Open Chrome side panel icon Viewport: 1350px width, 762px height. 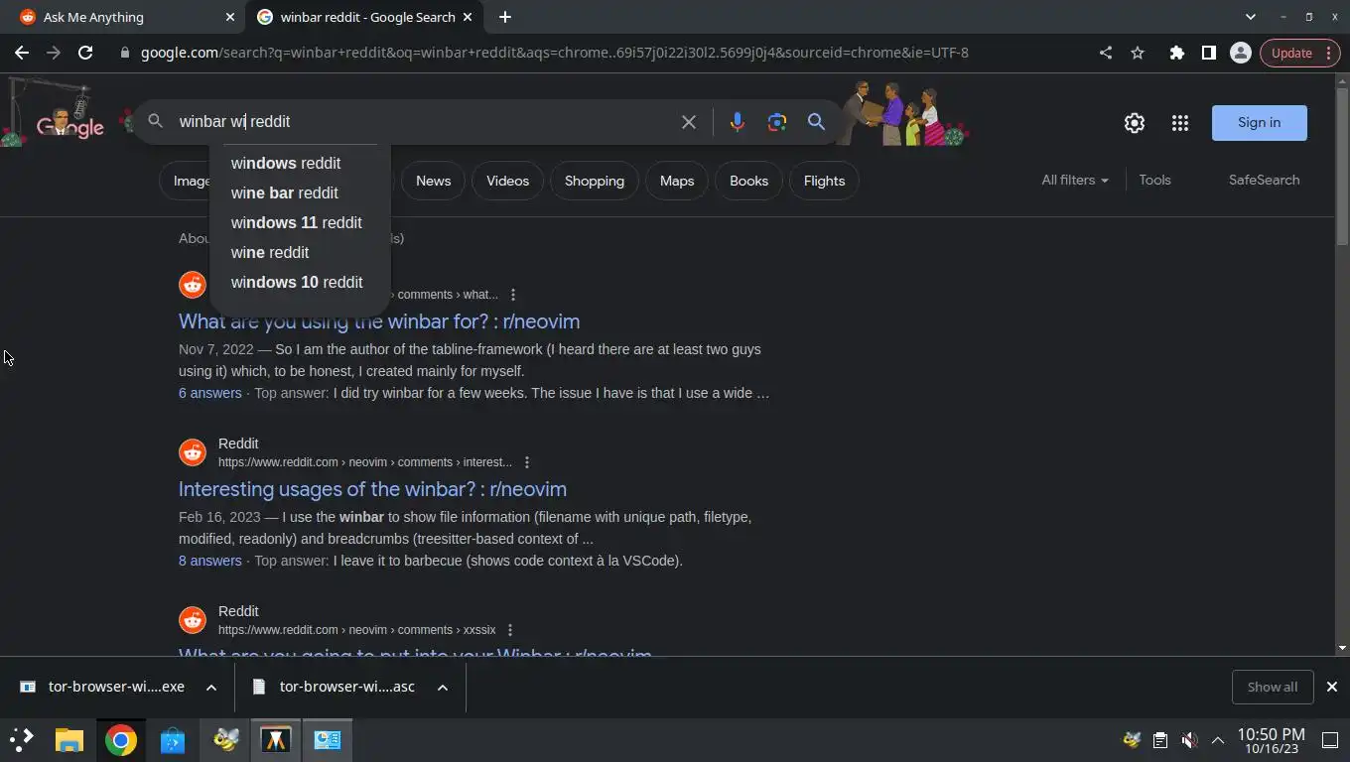click(x=1208, y=53)
